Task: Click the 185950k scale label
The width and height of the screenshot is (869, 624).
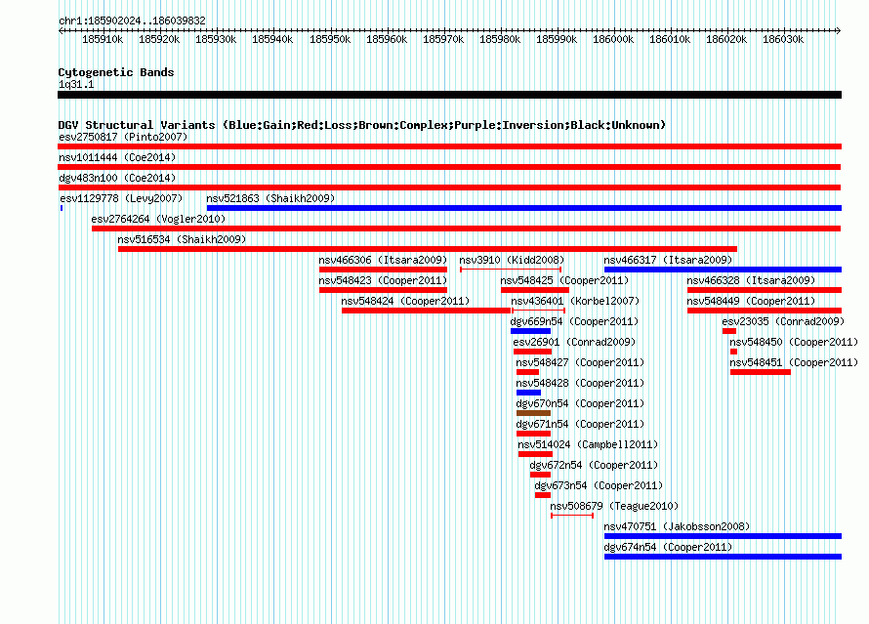Action: pos(330,39)
